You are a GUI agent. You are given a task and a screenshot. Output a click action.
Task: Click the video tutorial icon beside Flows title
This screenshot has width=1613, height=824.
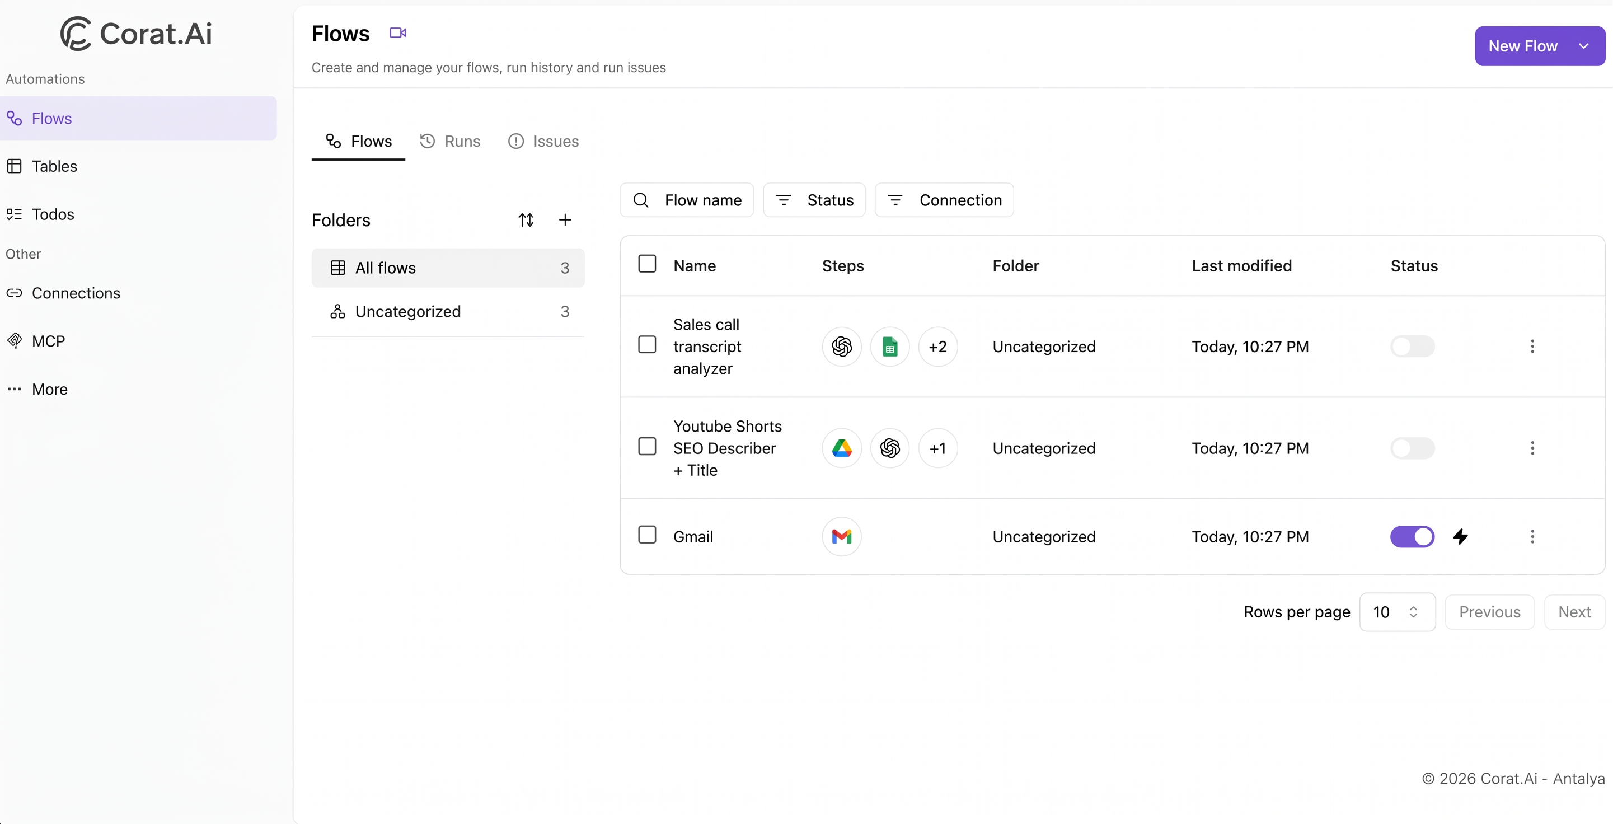(x=398, y=32)
